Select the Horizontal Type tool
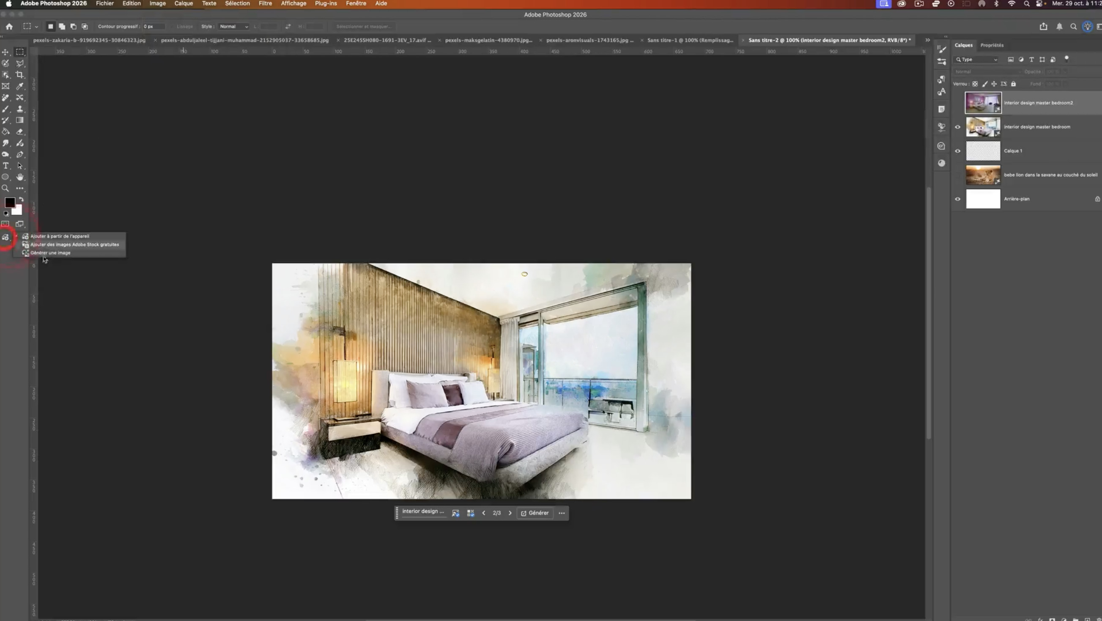The image size is (1102, 621). pos(5,166)
